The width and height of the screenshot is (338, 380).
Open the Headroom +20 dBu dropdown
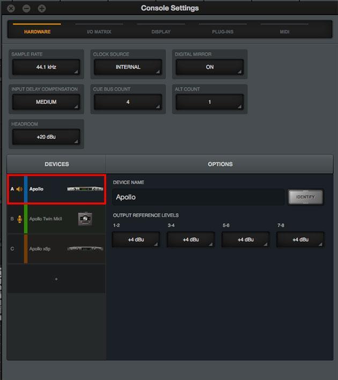46,137
